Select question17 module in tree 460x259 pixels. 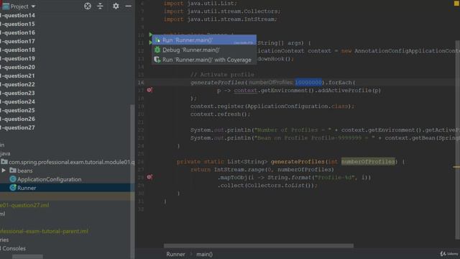click(17, 41)
